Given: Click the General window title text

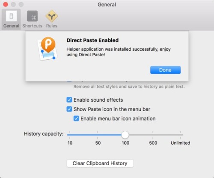Looking at the screenshot, I should [x=107, y=5].
